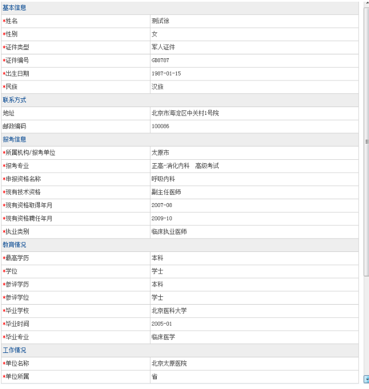The height and width of the screenshot is (389, 369).
Task: Click 学士 in the 参评学位 row
Action: pos(157,297)
